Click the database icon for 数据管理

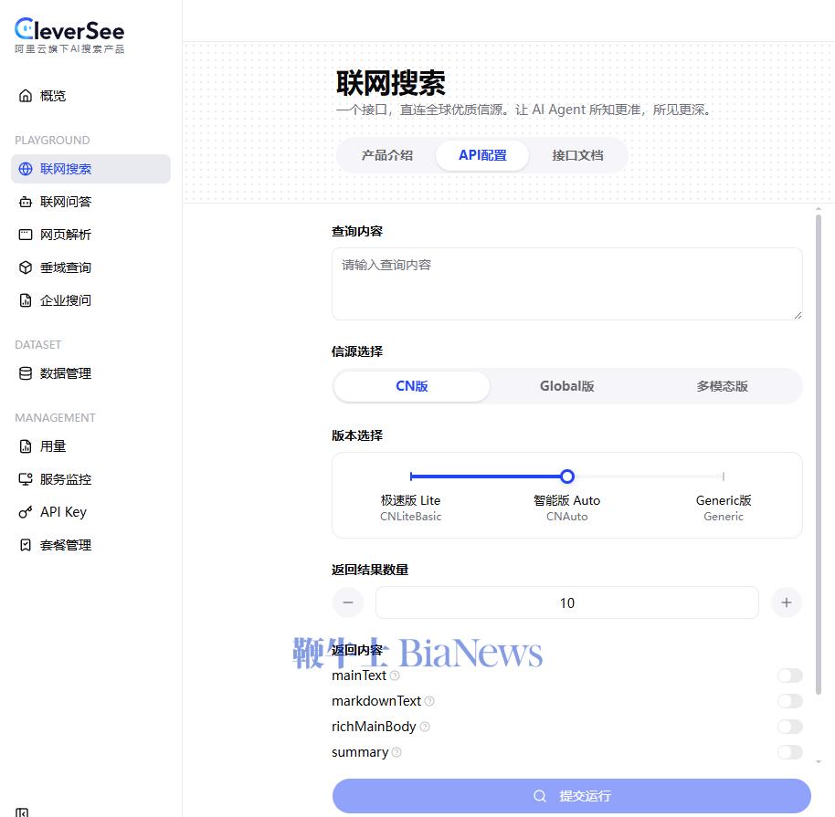point(25,373)
